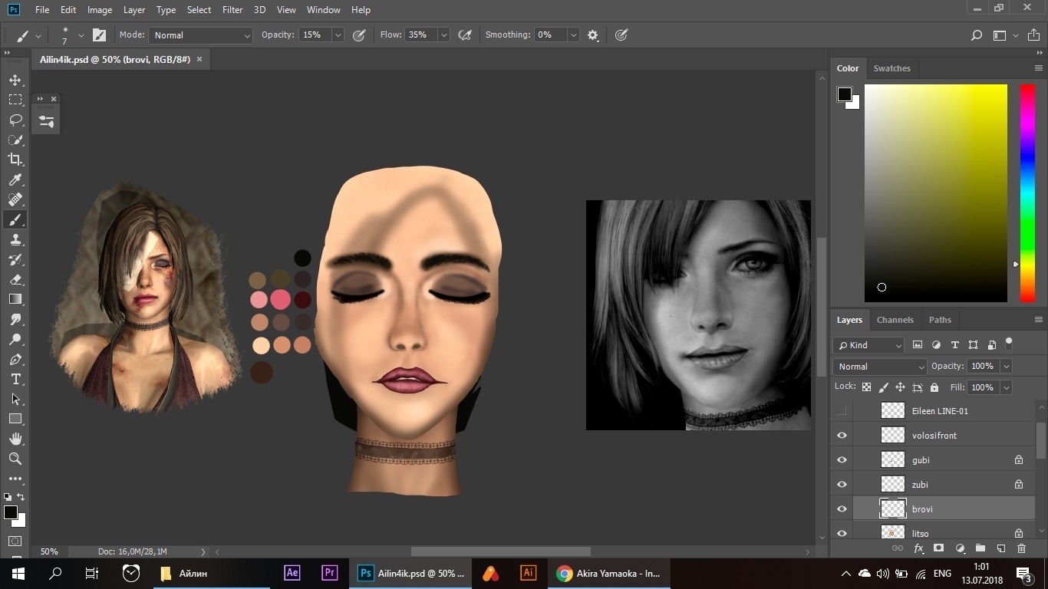Viewport: 1048px width, 589px height.
Task: Select the Zoom tool in toolbar
Action: (x=15, y=459)
